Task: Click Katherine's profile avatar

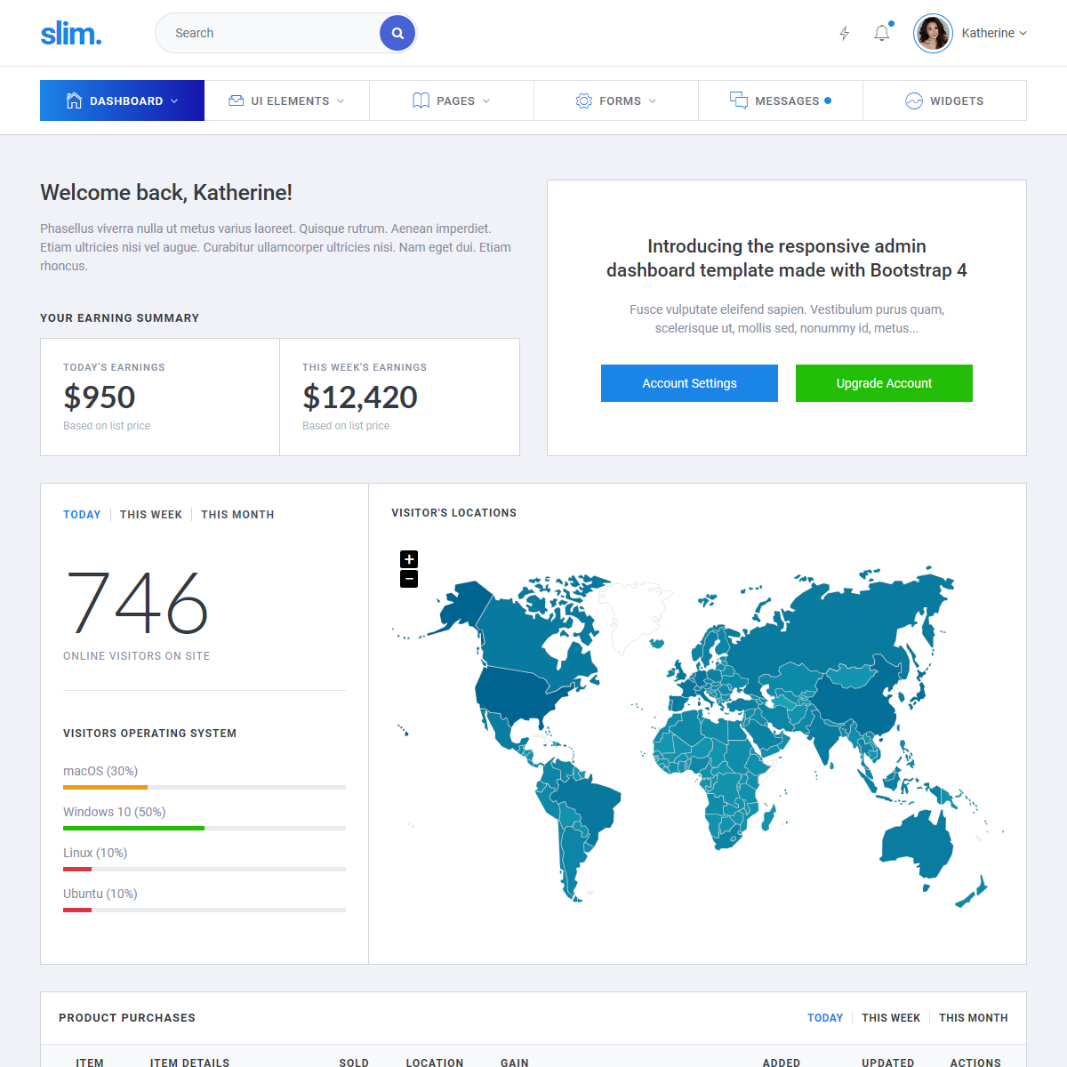Action: point(933,33)
